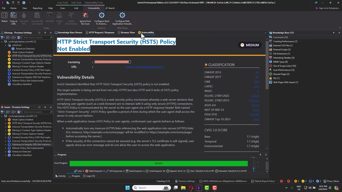Expand Cloudflare Identified in Issues
342x192 pixels.
coord(6,155)
